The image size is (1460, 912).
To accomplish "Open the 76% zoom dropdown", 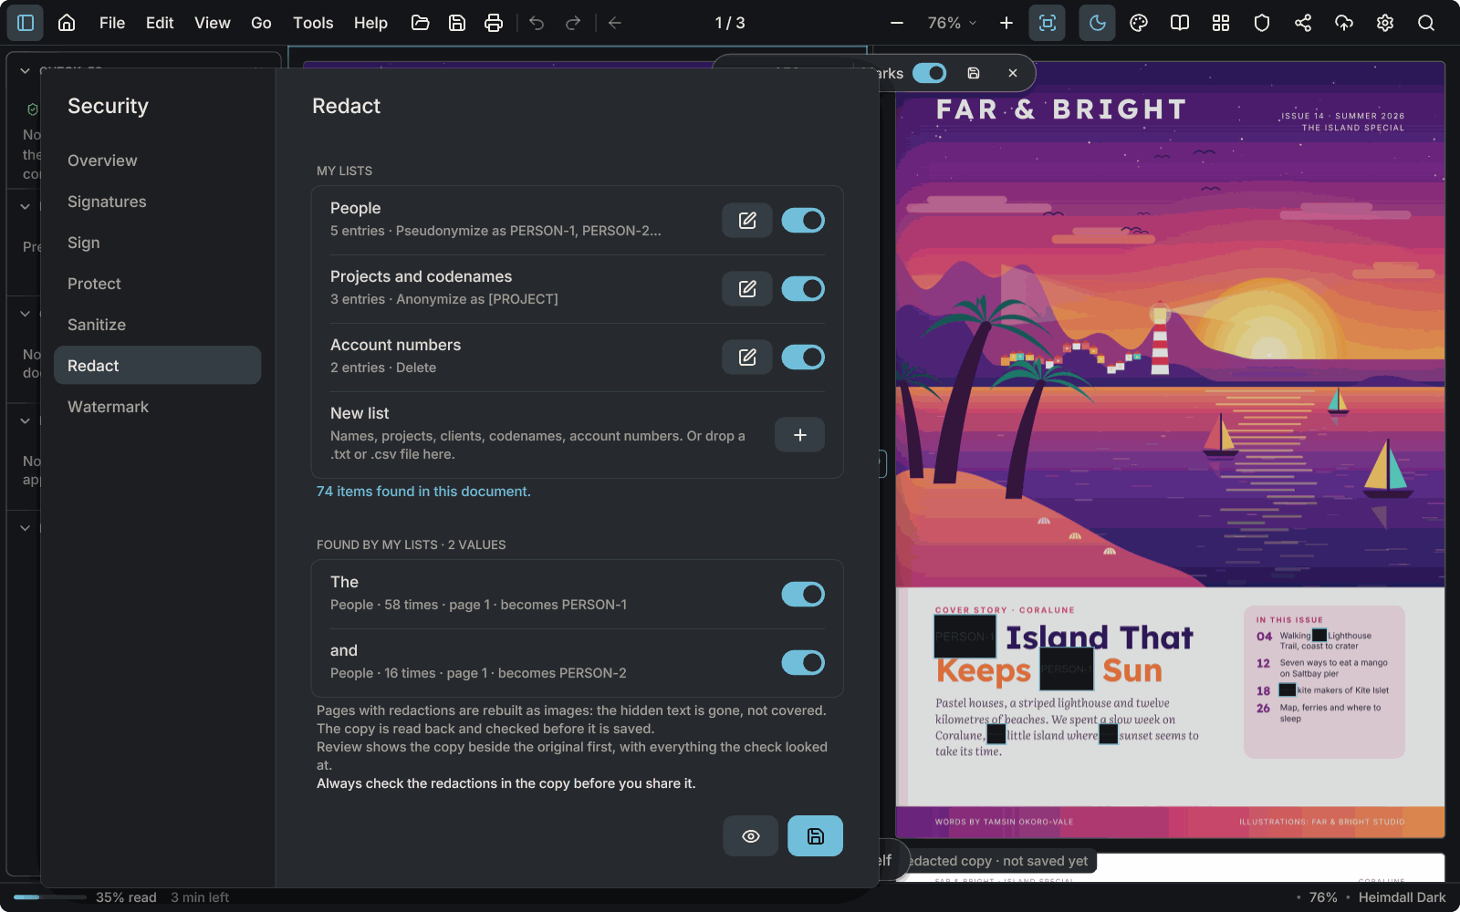I will tap(952, 23).
